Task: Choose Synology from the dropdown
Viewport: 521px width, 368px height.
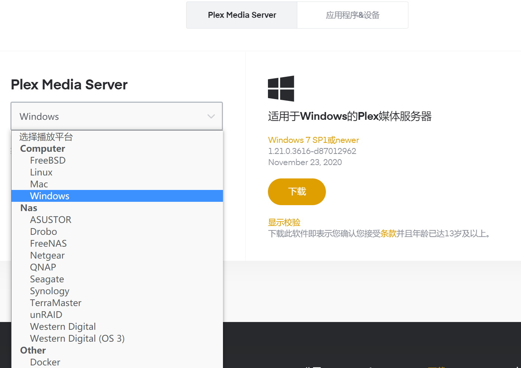Action: (x=117, y=291)
